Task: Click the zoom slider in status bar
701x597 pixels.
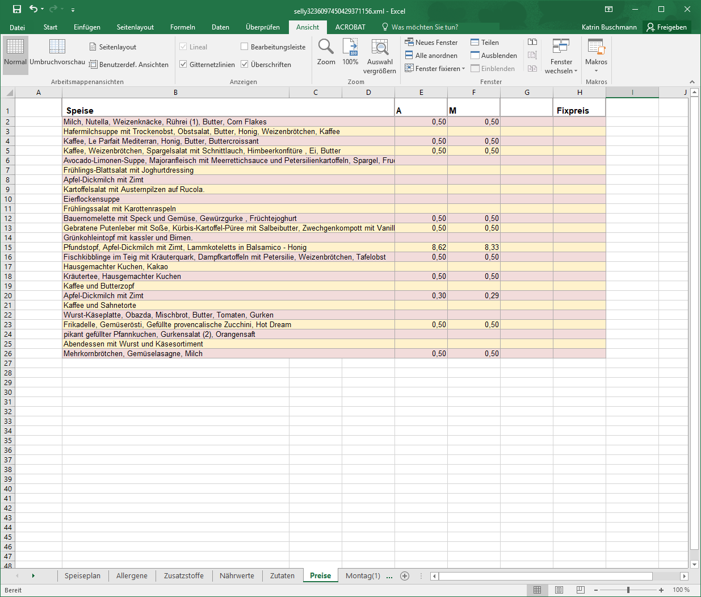Action: [x=628, y=590]
